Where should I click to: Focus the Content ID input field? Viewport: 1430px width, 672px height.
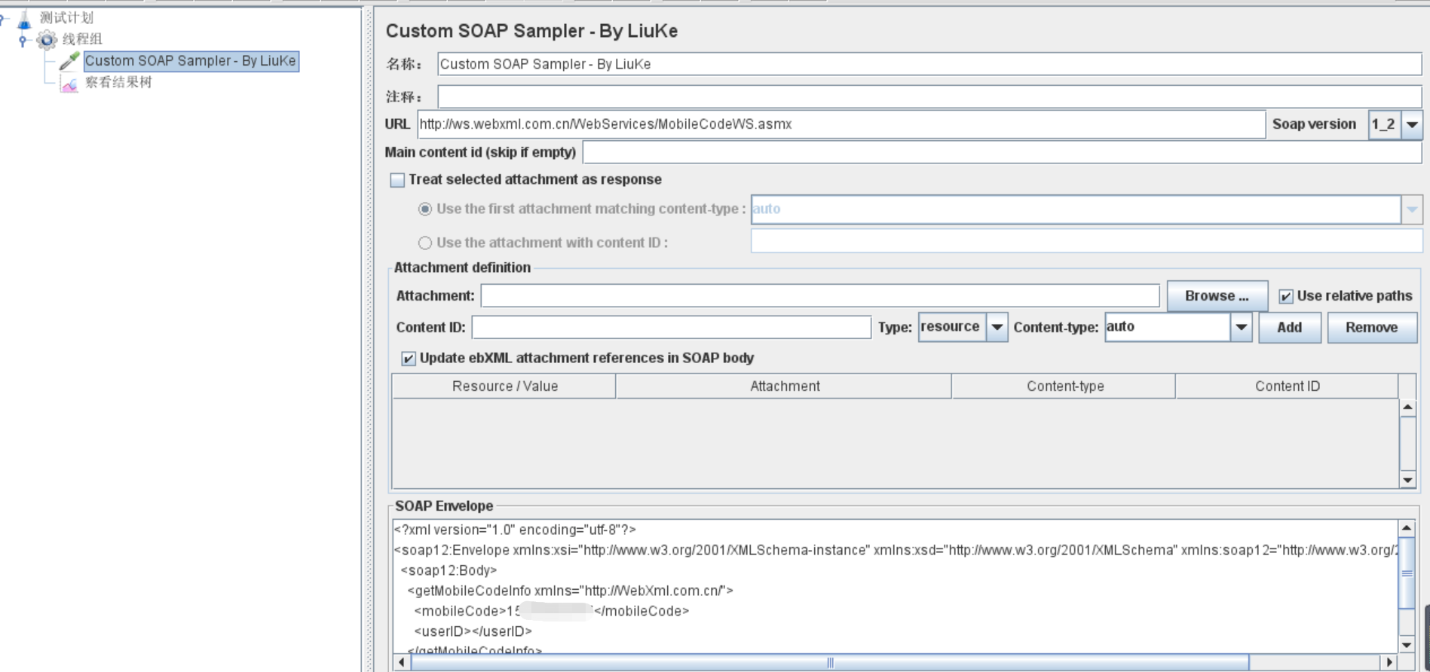tap(671, 327)
